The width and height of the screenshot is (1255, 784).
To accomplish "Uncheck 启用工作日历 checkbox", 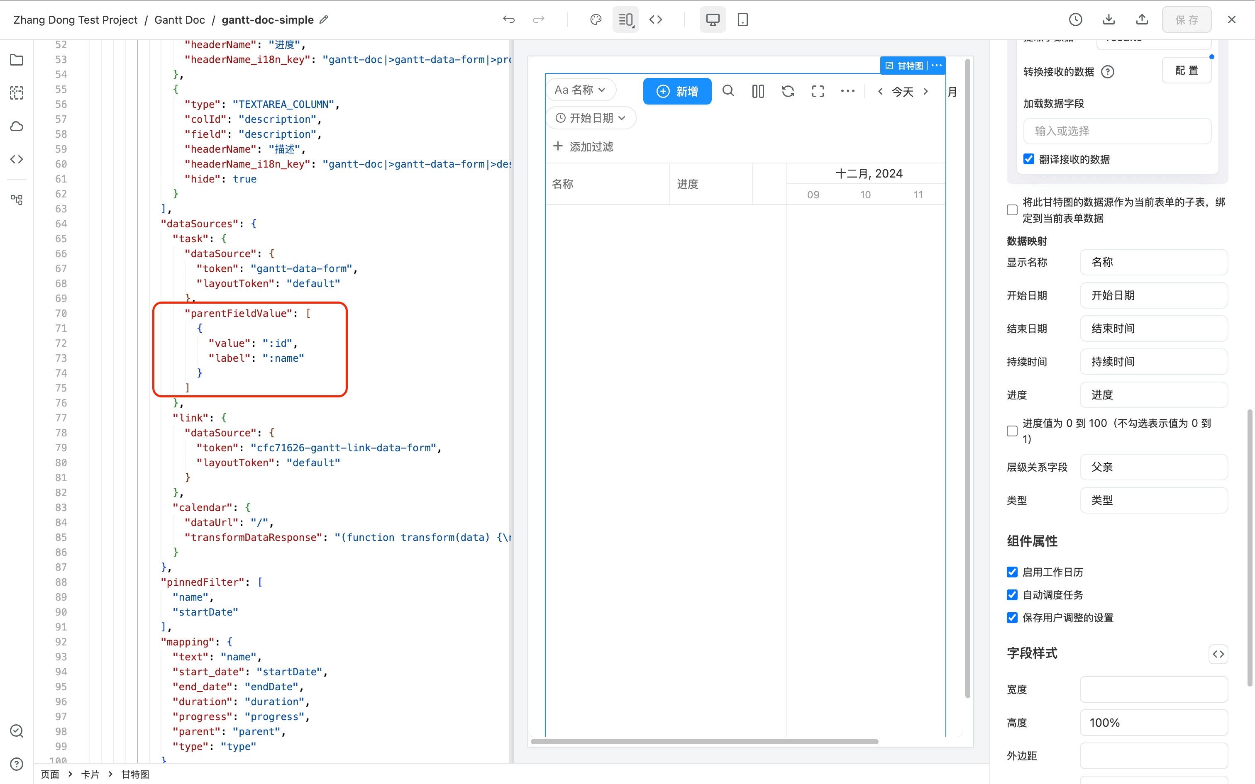I will pos(1012,572).
